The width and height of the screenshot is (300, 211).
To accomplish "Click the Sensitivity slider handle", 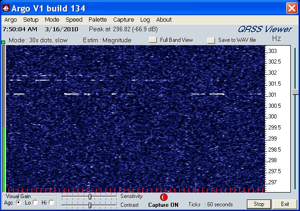I will tap(90, 196).
